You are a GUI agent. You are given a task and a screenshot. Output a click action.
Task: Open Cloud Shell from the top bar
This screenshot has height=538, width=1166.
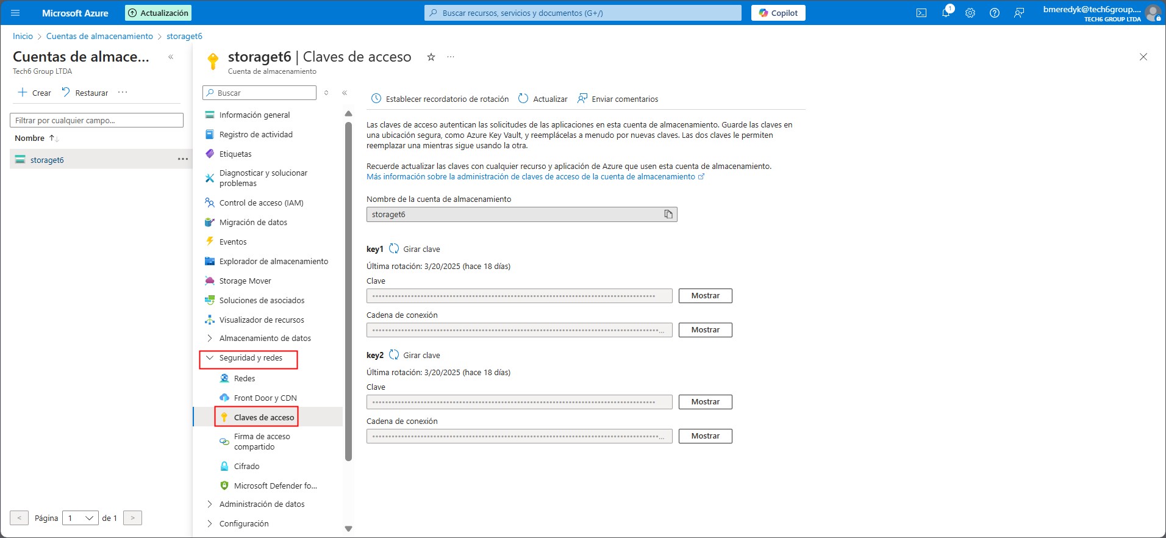tap(921, 13)
